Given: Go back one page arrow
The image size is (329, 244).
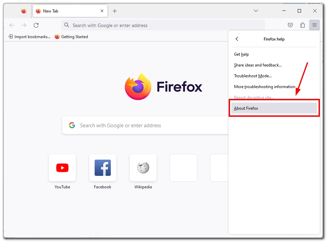Looking at the screenshot, I should [12, 25].
